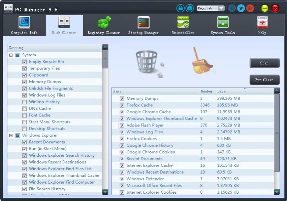287x201 pixels.
Task: Open the Uninstaller SOFT icon
Action: click(x=183, y=22)
